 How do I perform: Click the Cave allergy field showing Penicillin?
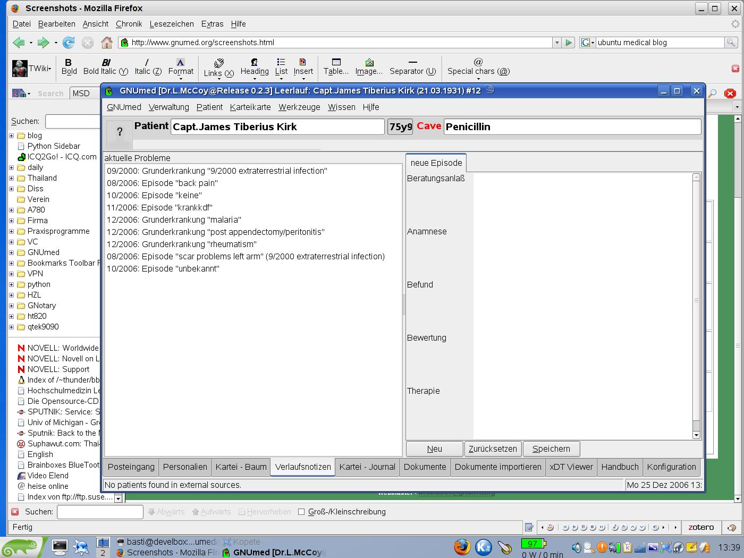click(572, 126)
